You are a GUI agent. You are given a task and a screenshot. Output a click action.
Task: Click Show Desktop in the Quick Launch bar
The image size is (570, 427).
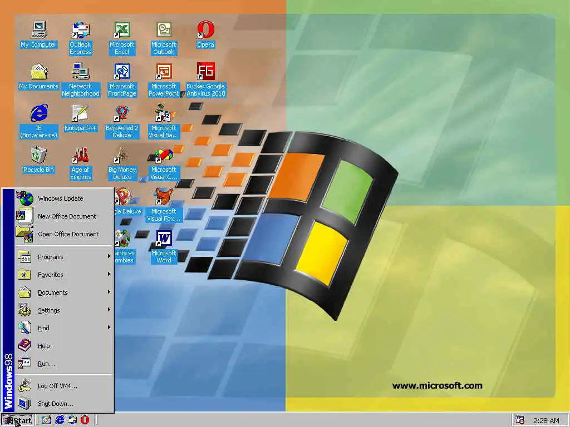(46, 420)
